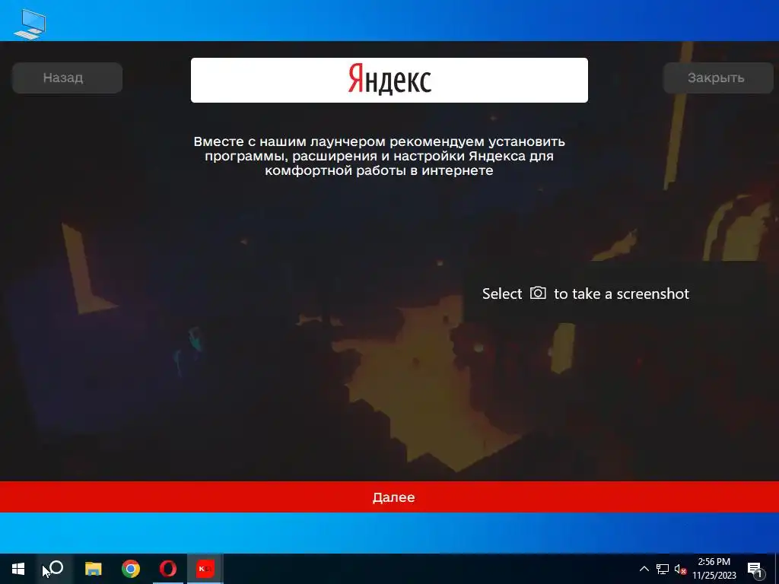Select the red launcher taskbar icon

click(205, 569)
